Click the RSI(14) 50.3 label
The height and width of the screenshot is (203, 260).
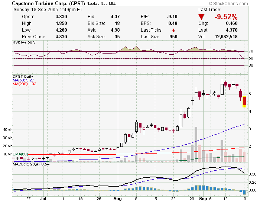click(x=24, y=42)
